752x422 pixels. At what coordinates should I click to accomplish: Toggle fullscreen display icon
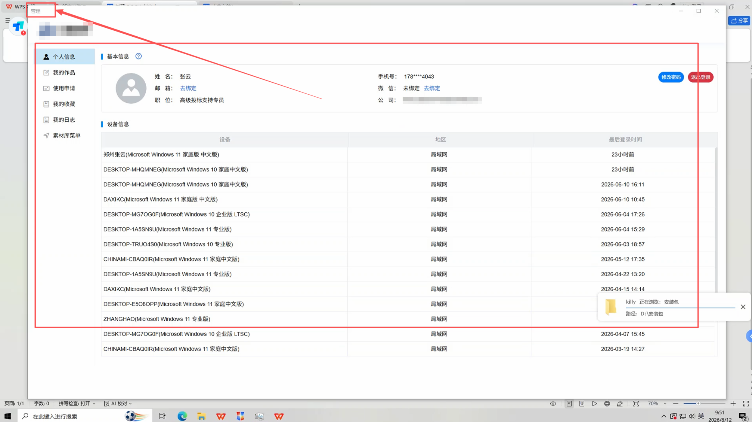pyautogui.click(x=746, y=403)
